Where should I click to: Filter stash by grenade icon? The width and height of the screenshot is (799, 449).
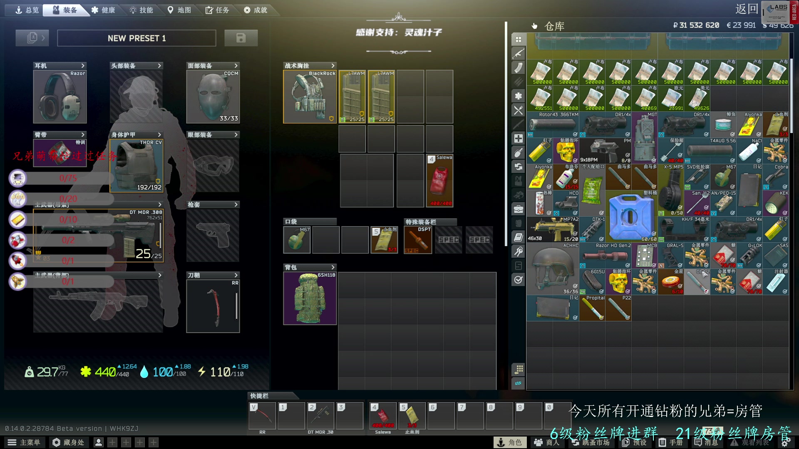coord(519,153)
